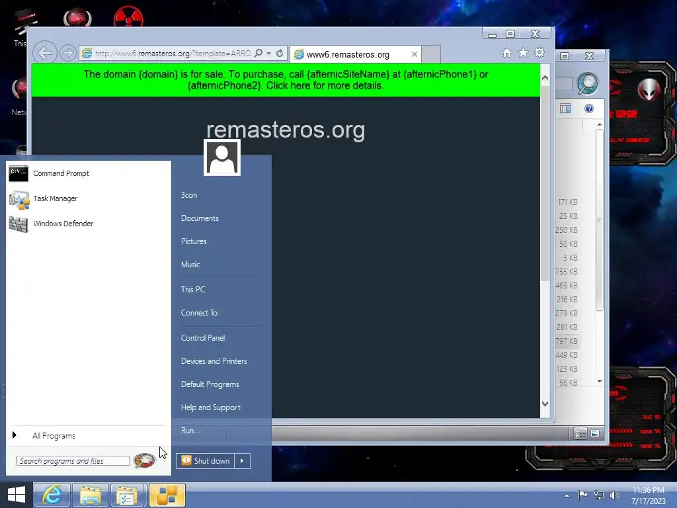Click the user account picture tile
Image resolution: width=677 pixels, height=508 pixels.
(x=222, y=157)
